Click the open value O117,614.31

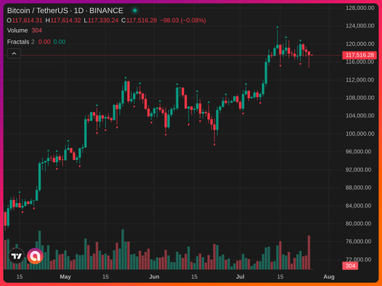[24, 21]
